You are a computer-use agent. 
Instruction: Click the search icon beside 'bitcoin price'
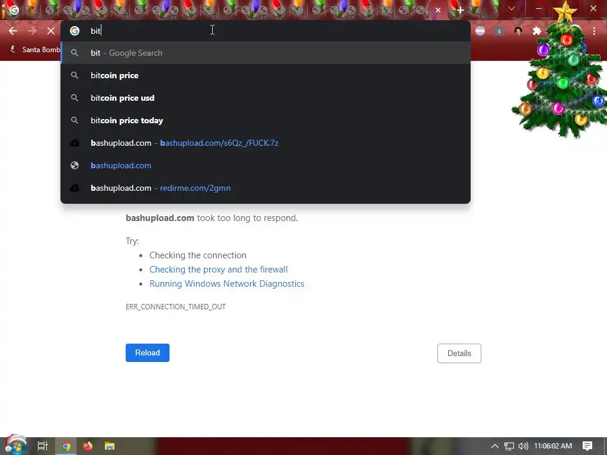click(75, 75)
